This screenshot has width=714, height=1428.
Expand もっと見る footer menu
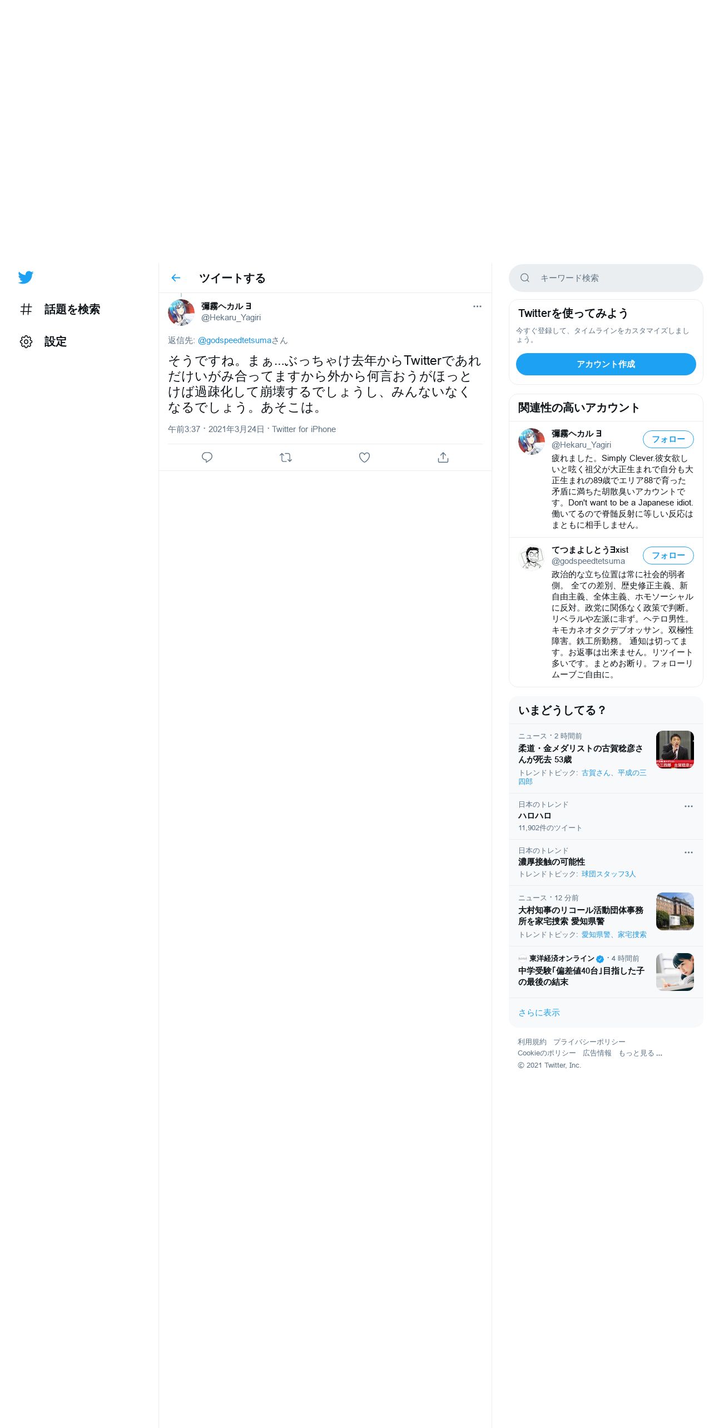coord(641,1053)
